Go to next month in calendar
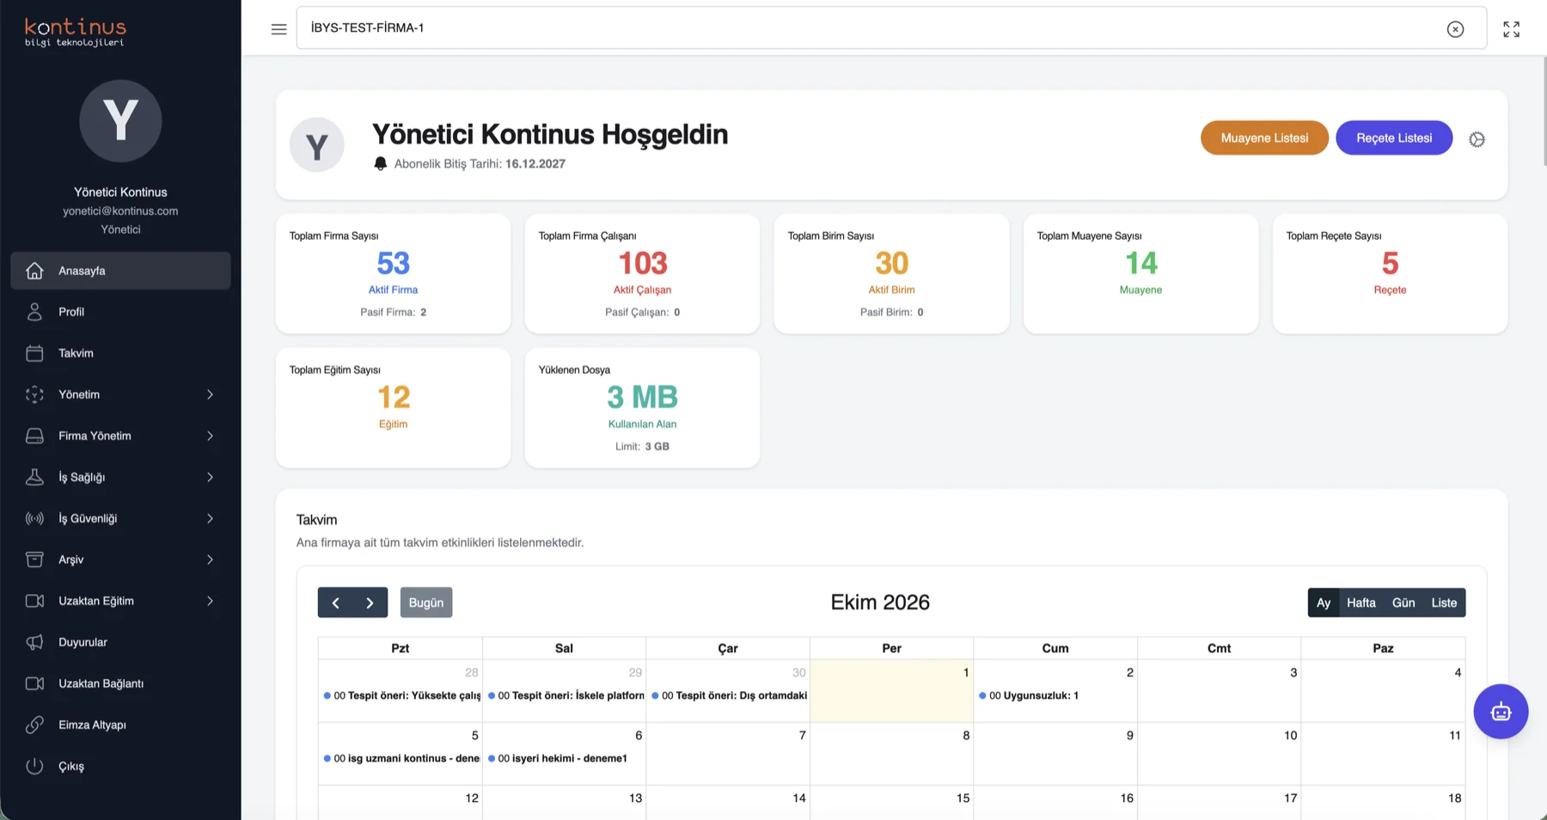This screenshot has height=820, width=1547. click(370, 603)
